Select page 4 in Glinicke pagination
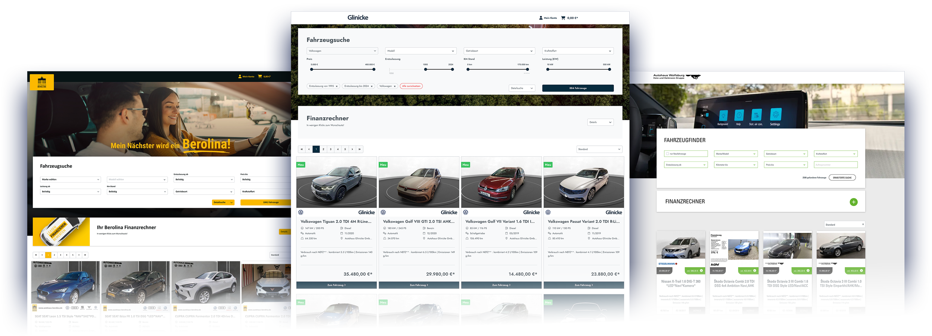 (x=338, y=149)
